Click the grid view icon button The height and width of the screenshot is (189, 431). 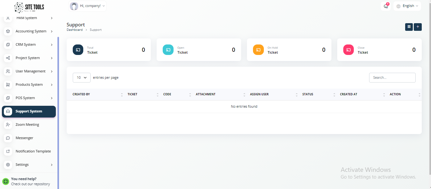[x=409, y=27]
